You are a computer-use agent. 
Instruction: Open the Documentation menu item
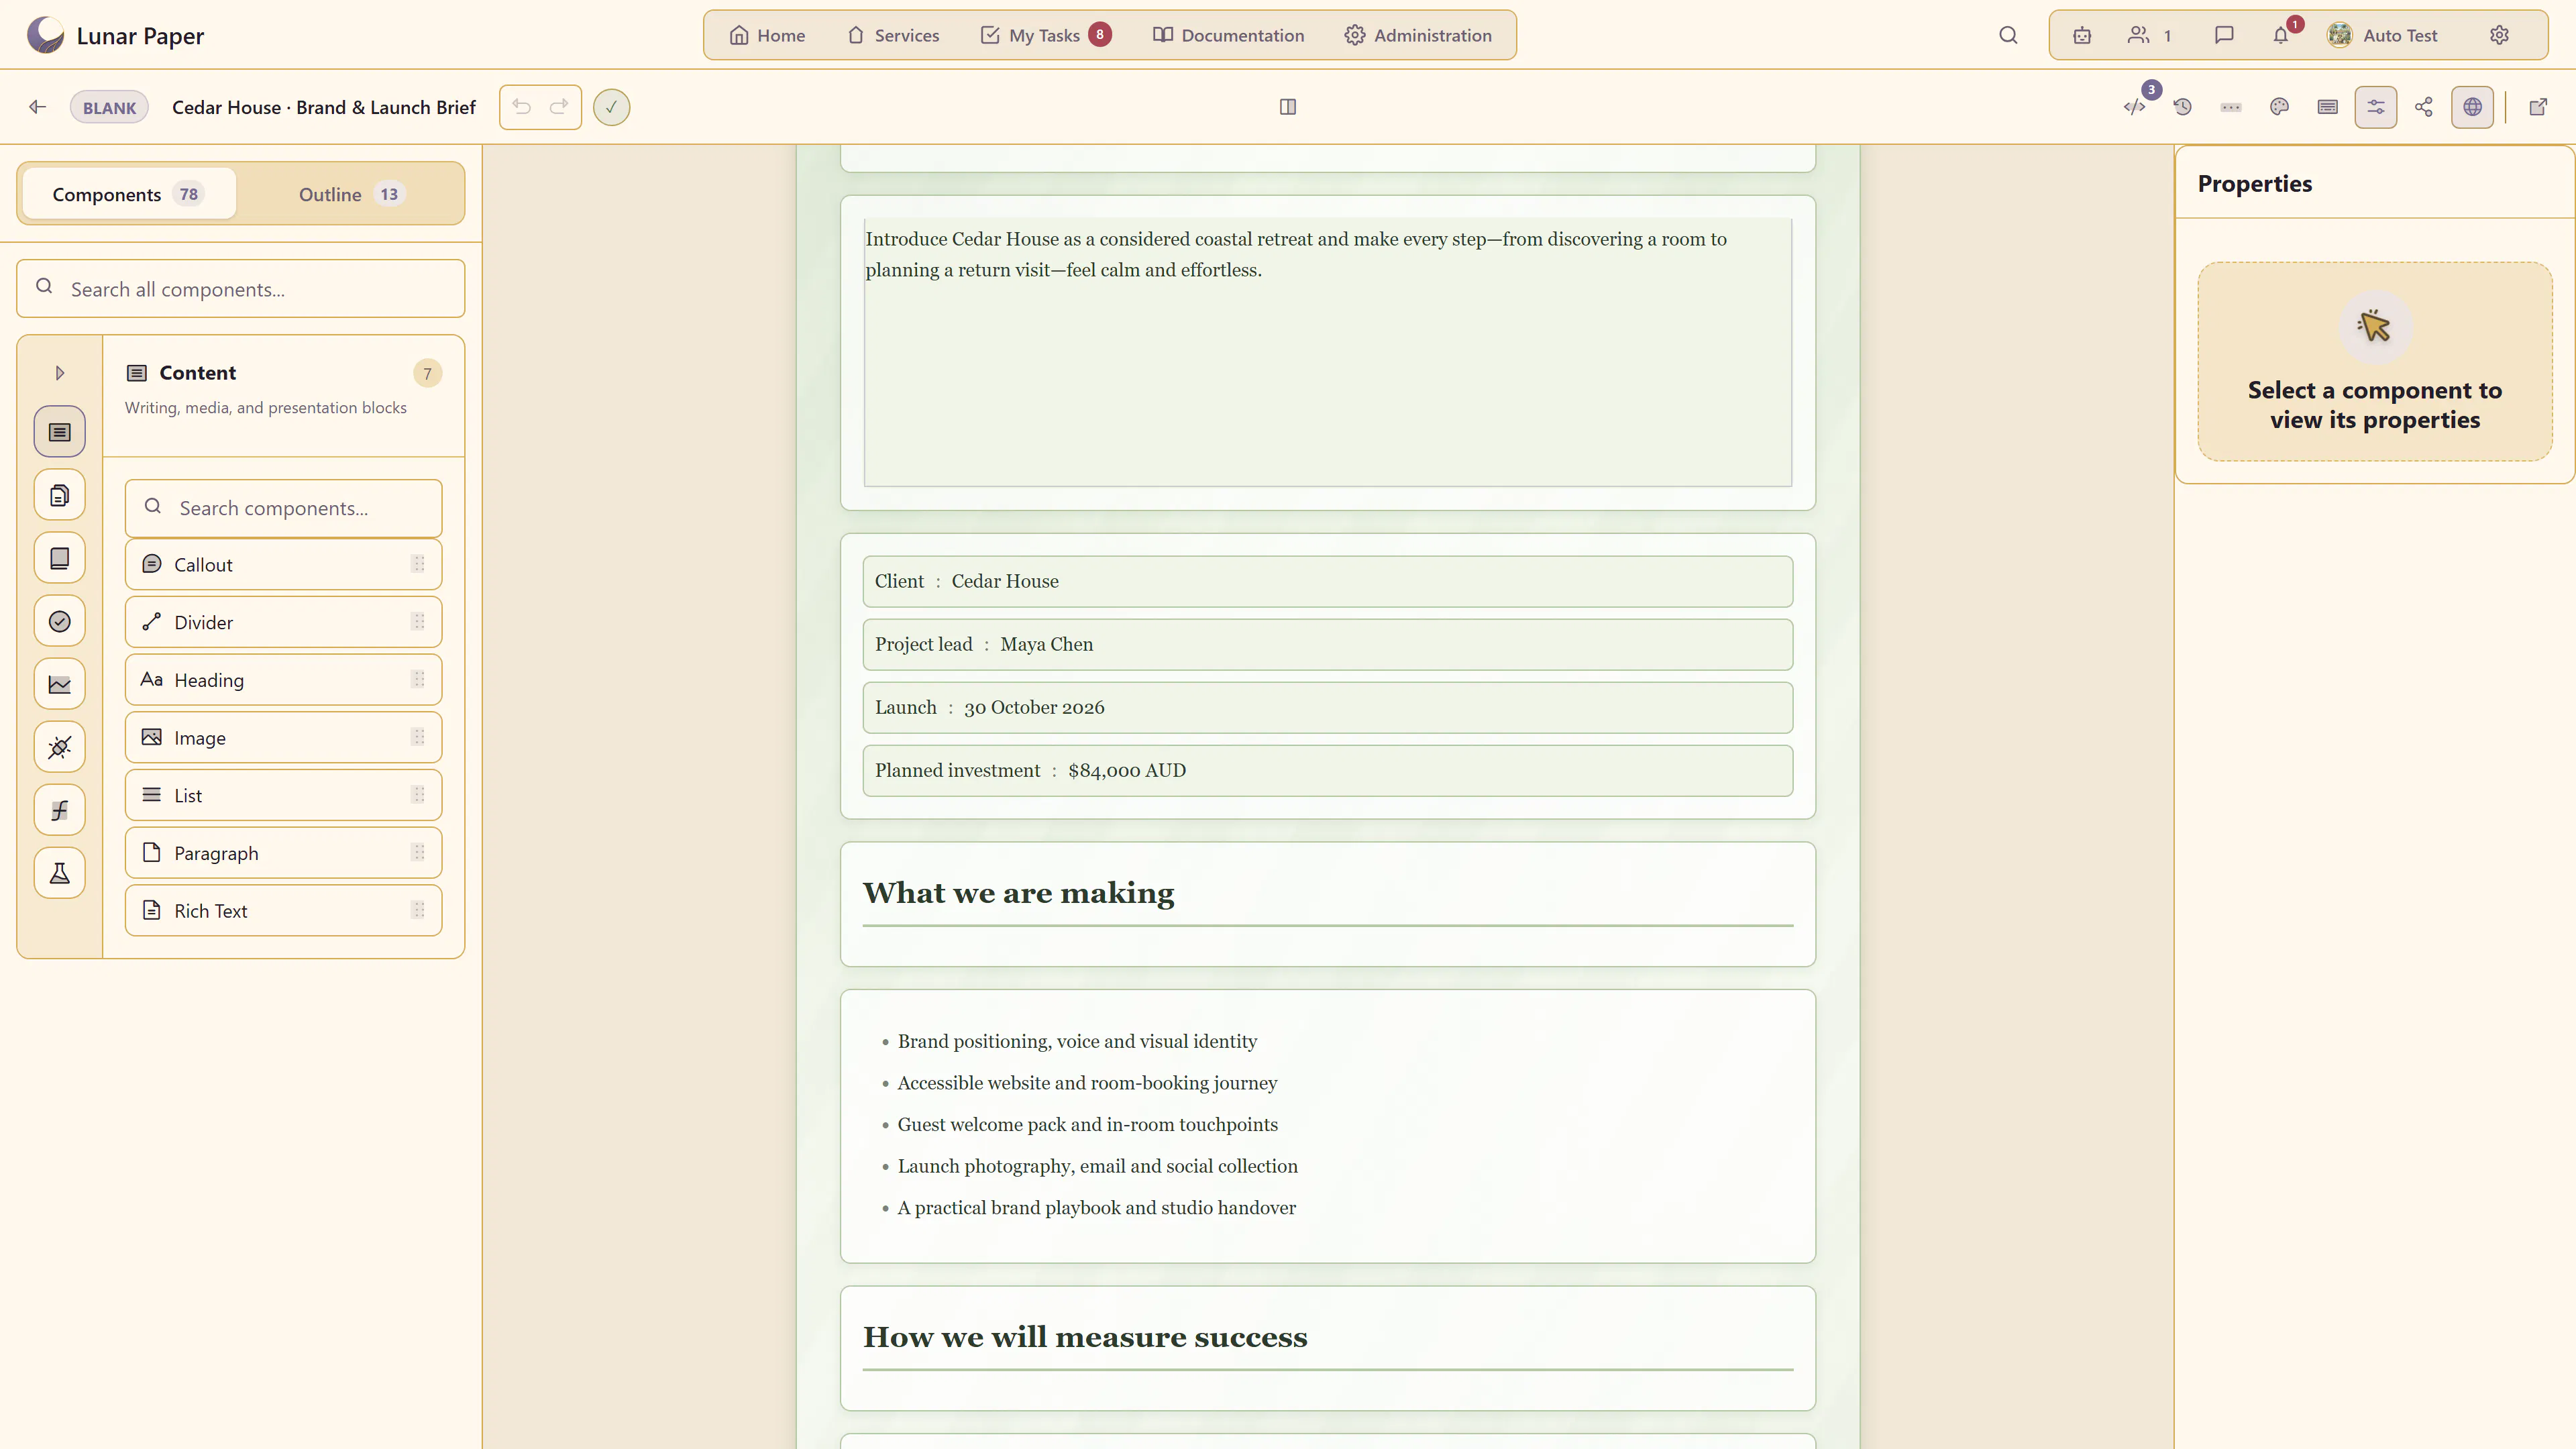point(1228,35)
